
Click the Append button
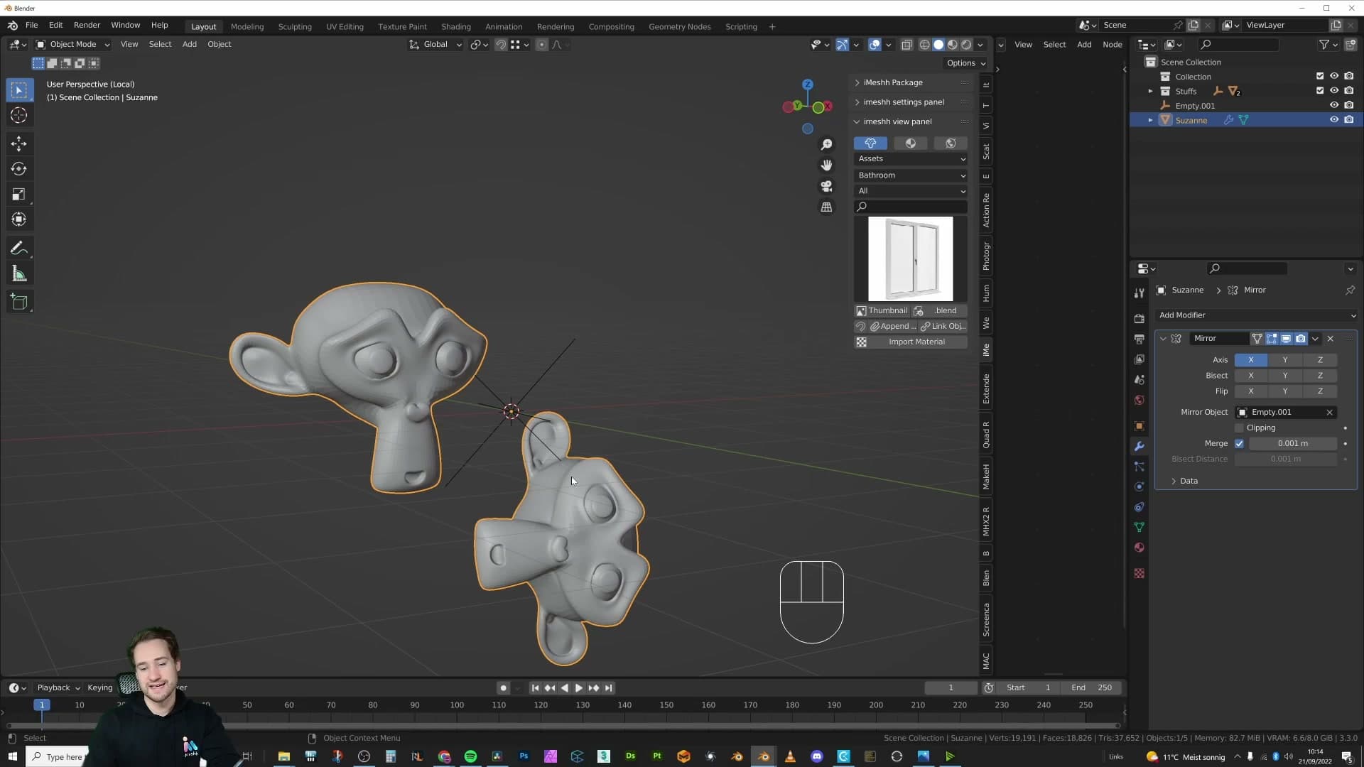893,327
